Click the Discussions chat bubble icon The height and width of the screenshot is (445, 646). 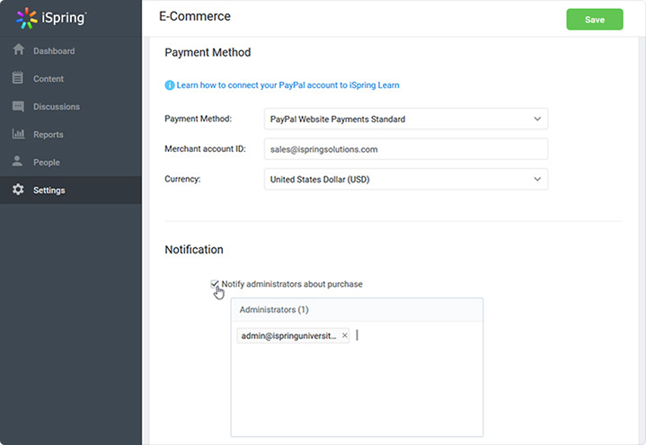(x=18, y=106)
